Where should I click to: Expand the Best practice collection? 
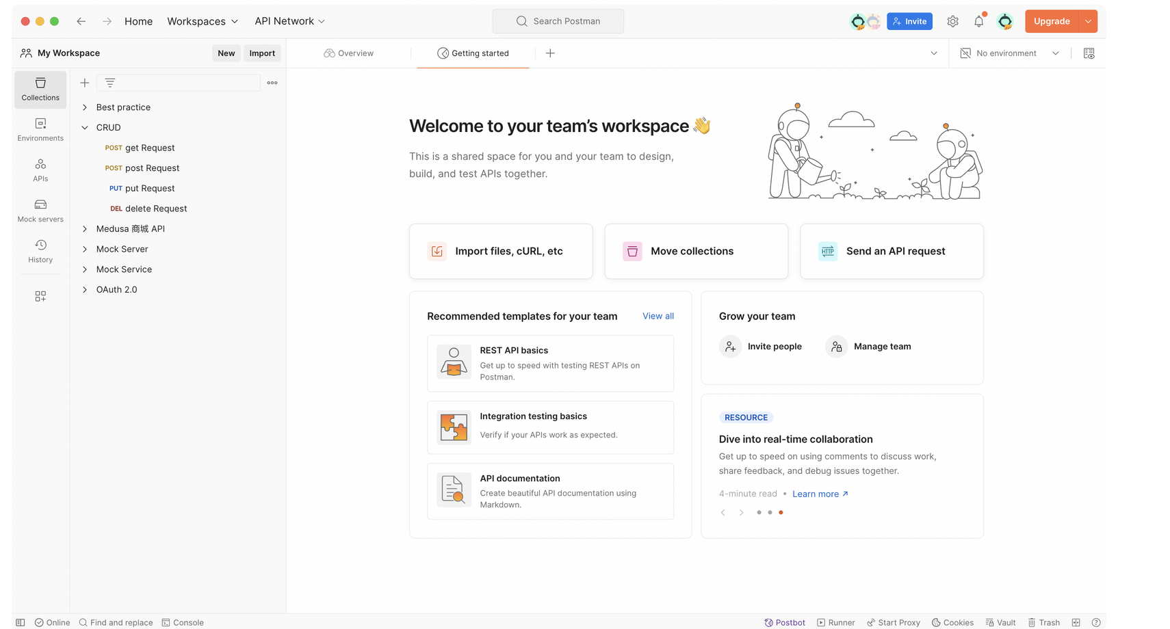pos(85,107)
